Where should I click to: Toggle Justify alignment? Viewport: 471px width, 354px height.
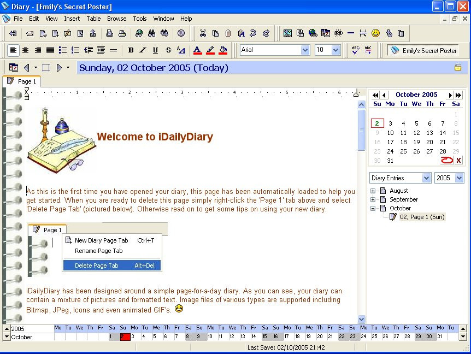pyautogui.click(x=50, y=50)
